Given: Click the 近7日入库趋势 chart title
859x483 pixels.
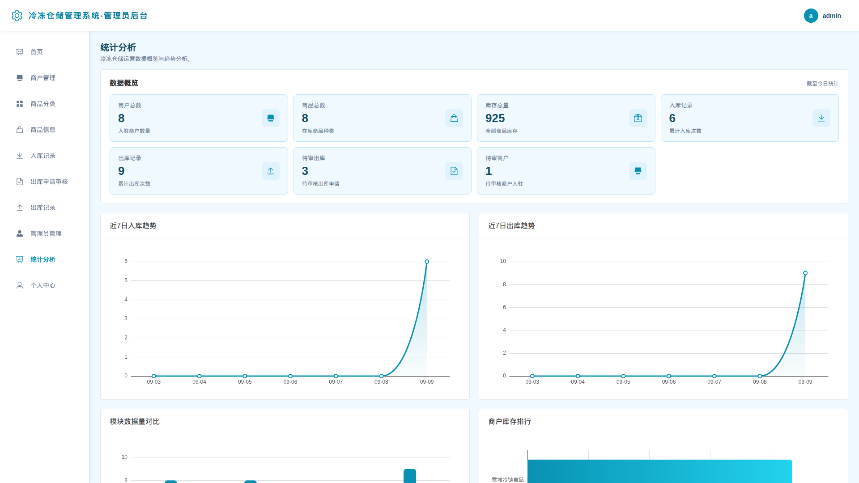Looking at the screenshot, I should 133,226.
